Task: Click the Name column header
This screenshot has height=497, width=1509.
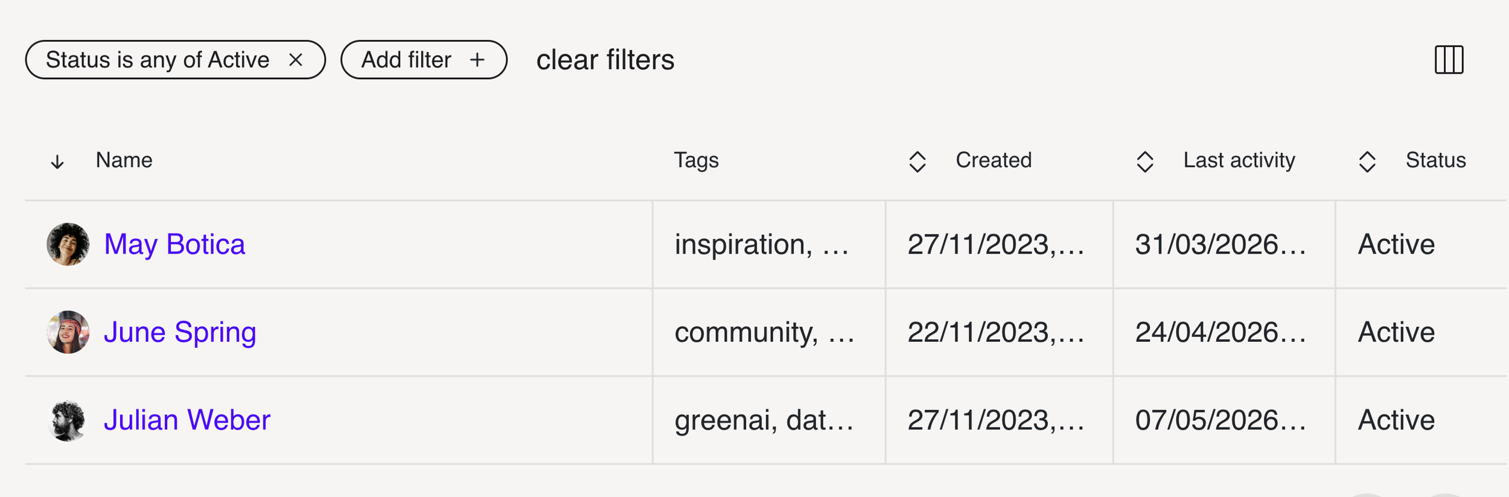Action: [124, 161]
